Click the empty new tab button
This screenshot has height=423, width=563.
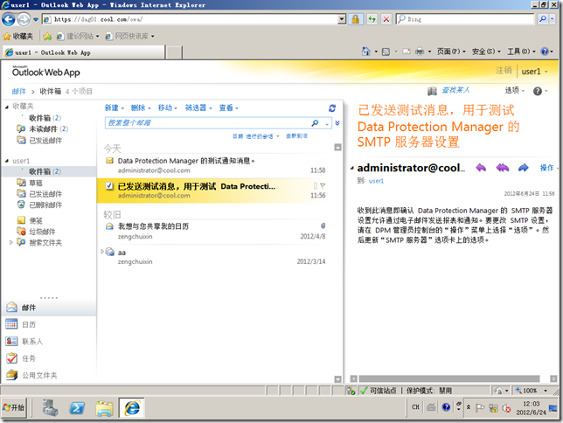174,52
